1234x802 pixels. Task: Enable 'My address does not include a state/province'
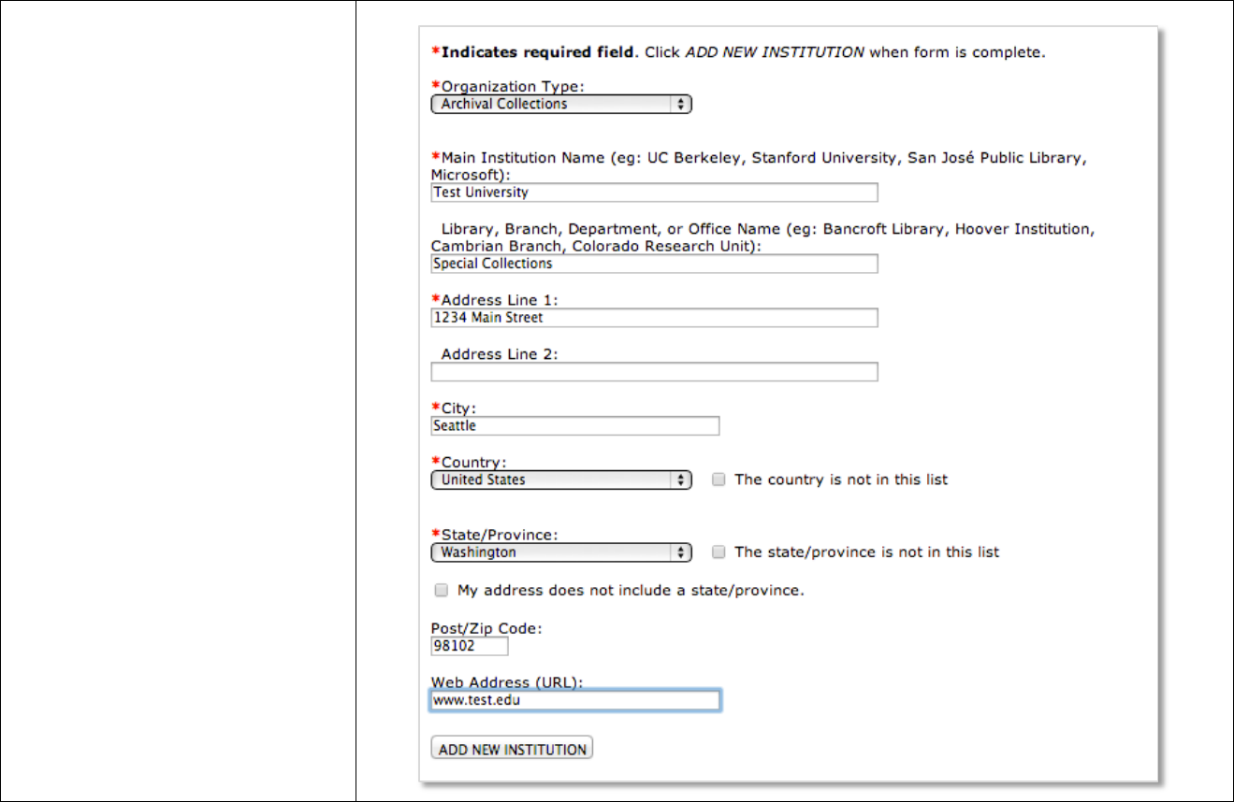[x=441, y=591]
